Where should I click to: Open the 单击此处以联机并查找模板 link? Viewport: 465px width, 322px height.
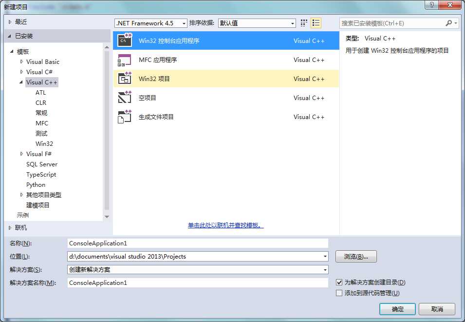pyautogui.click(x=225, y=225)
